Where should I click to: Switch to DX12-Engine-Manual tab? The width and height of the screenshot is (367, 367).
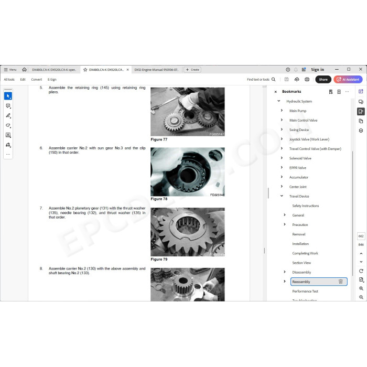(156, 70)
